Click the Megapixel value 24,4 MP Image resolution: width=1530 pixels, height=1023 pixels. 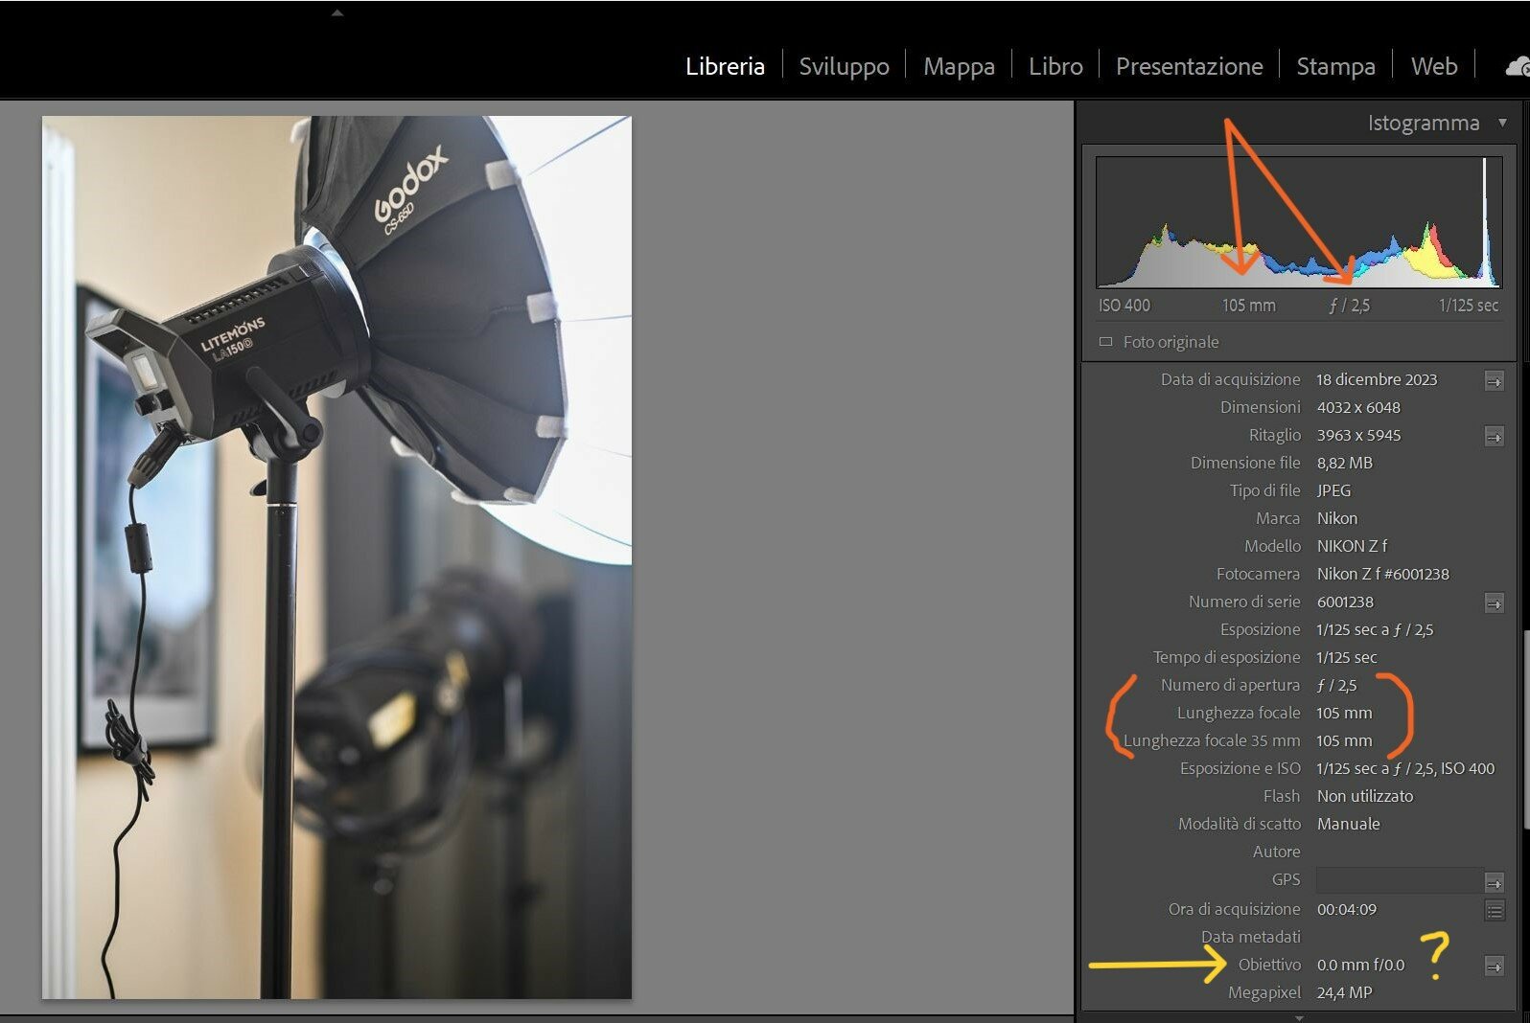1344,992
